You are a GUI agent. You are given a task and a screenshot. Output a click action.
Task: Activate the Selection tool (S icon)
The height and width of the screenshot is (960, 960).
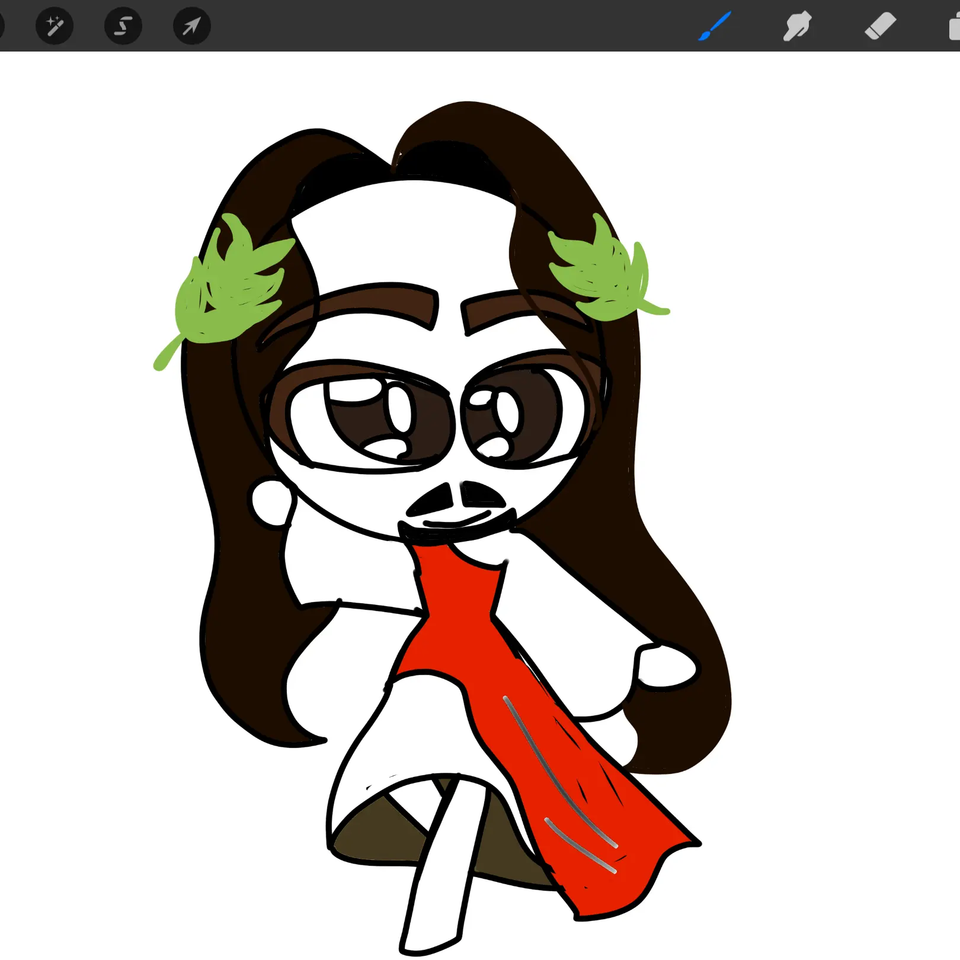tap(123, 26)
